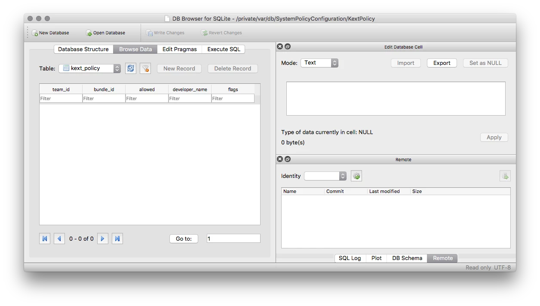Image resolution: width=540 pixels, height=306 pixels.
Task: Click the Read only status bar text
Action: pyautogui.click(x=478, y=267)
